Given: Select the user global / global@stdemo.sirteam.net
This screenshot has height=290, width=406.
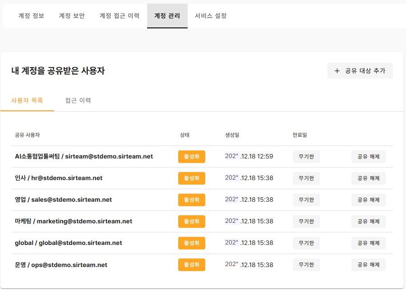Looking at the screenshot, I should coord(69,243).
